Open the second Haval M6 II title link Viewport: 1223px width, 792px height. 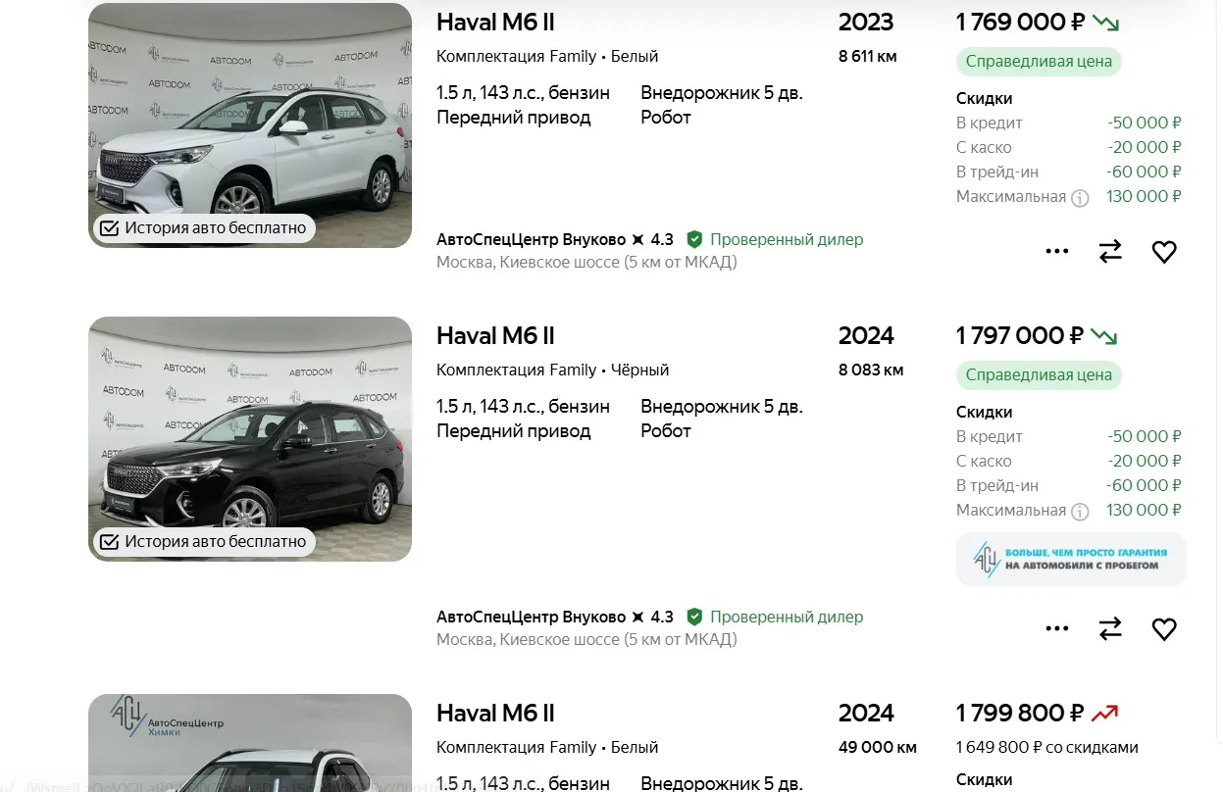coord(495,336)
